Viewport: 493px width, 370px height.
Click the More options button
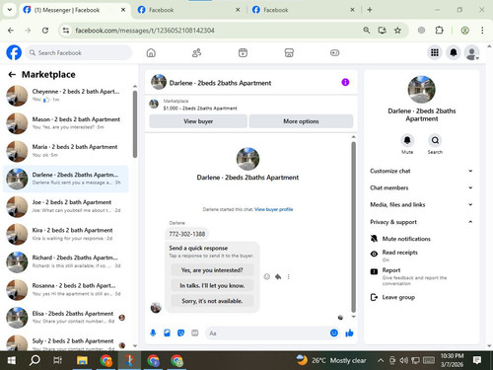coord(301,121)
